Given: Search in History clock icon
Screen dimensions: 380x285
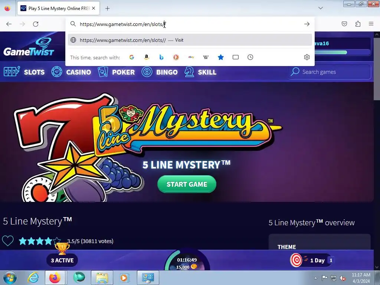Looking at the screenshot, I should pos(250,57).
